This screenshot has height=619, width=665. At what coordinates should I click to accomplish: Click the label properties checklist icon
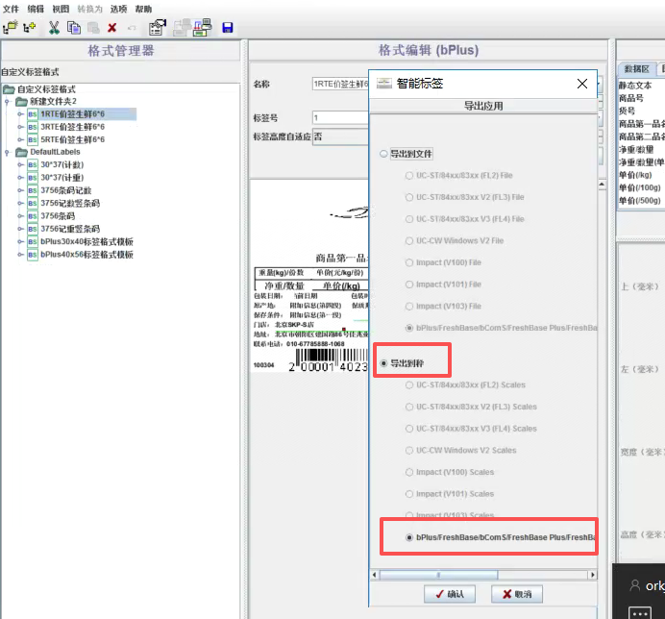[x=157, y=28]
